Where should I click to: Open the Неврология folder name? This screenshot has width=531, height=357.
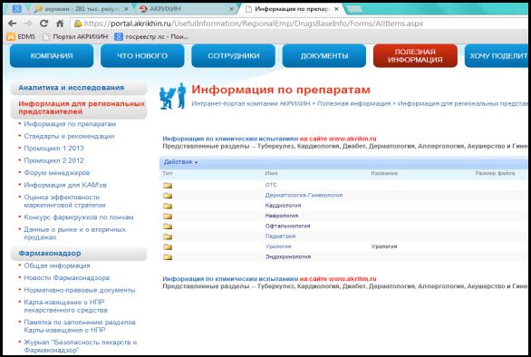coord(282,216)
